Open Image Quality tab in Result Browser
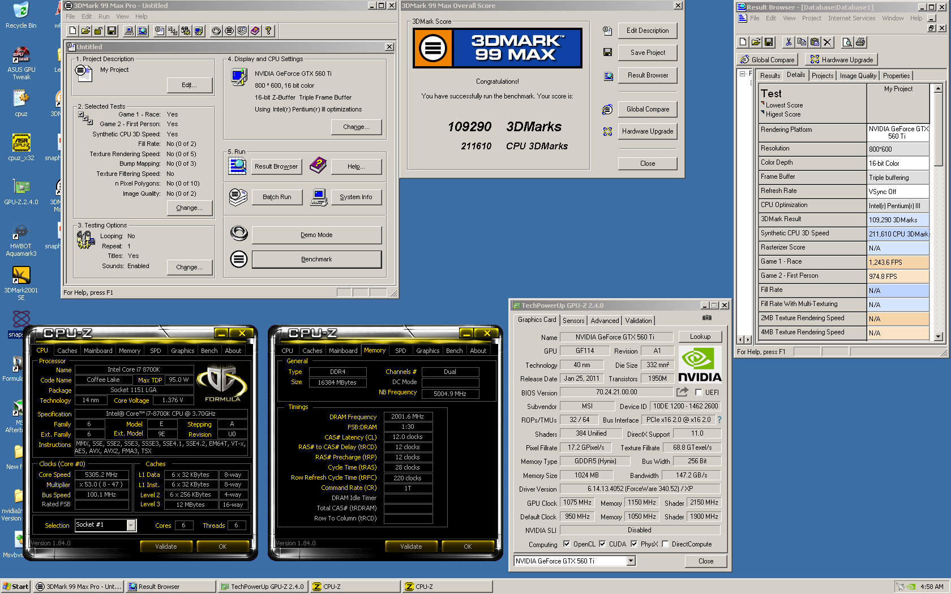Viewport: 951px width, 594px height. [858, 76]
